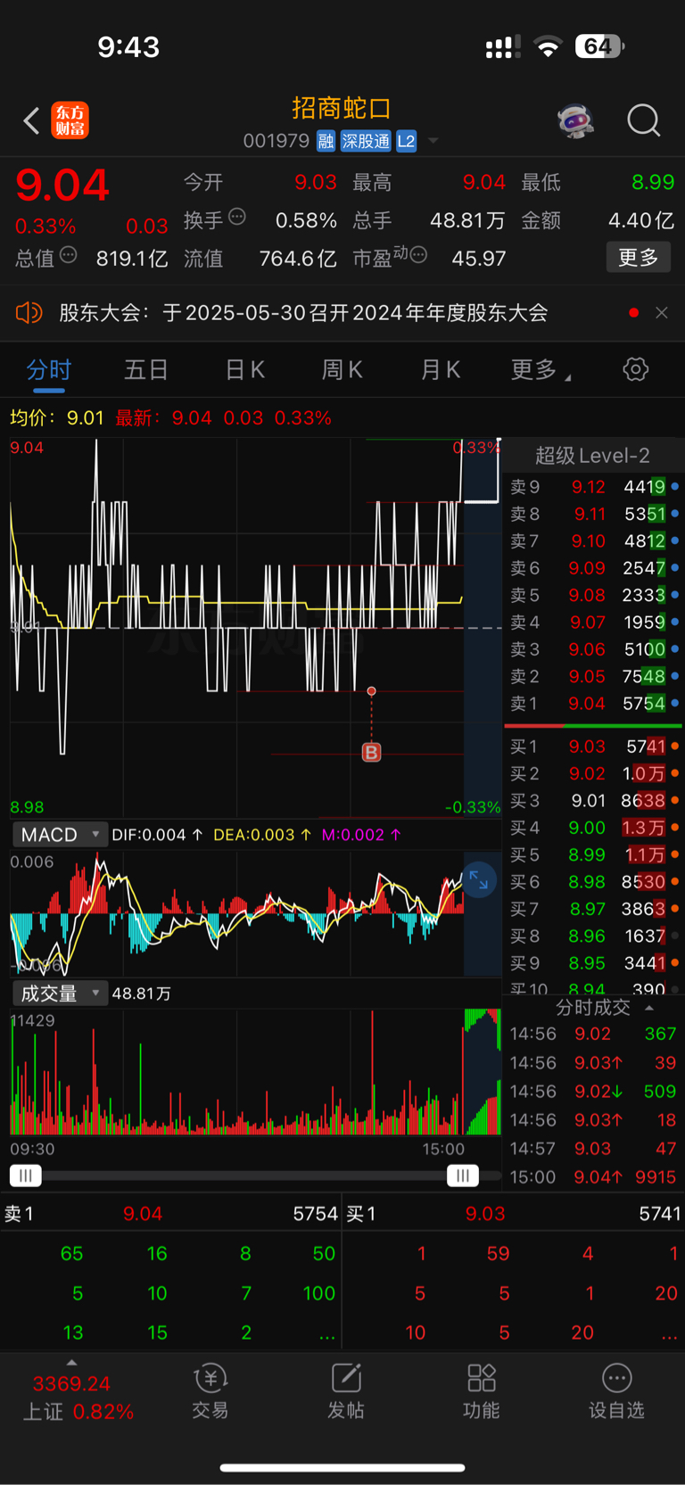Select the 卖5 9.08 order row
685x1485 pixels.
click(594, 595)
